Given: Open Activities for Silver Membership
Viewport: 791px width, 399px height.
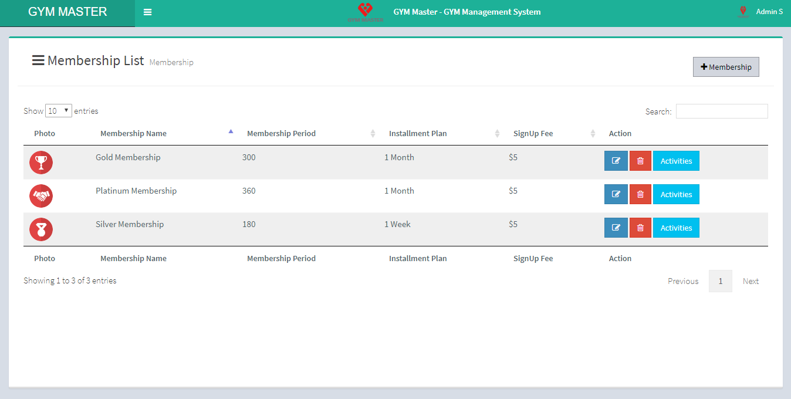Looking at the screenshot, I should (676, 228).
